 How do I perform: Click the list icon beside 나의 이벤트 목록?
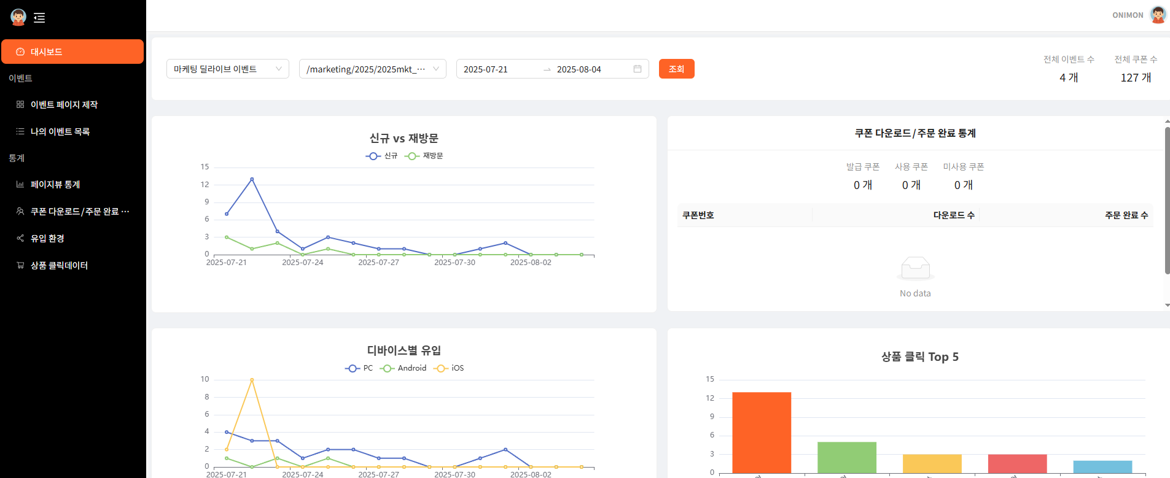coord(20,131)
